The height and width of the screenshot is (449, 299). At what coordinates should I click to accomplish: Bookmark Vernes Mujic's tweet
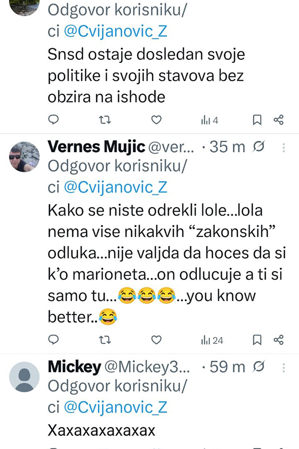[x=257, y=340]
